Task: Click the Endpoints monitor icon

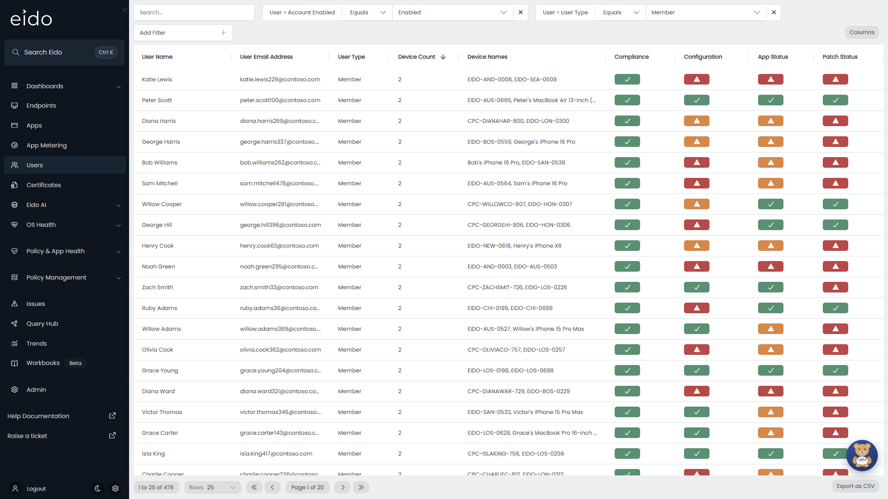Action: pos(14,106)
